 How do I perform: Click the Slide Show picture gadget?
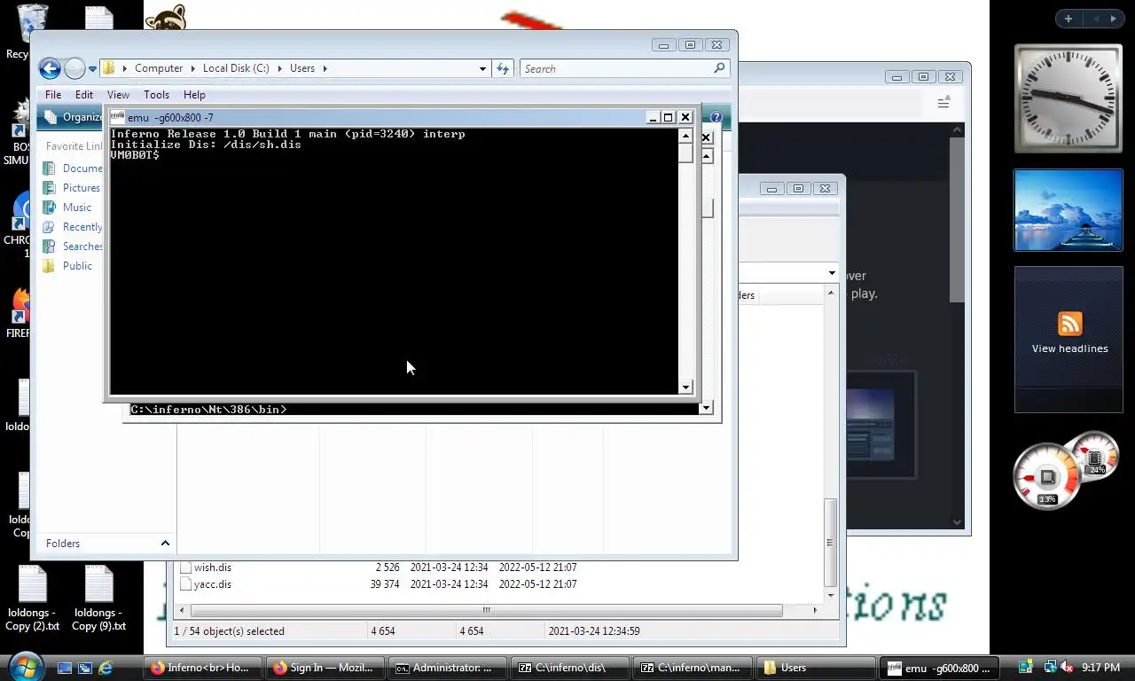(x=1068, y=210)
